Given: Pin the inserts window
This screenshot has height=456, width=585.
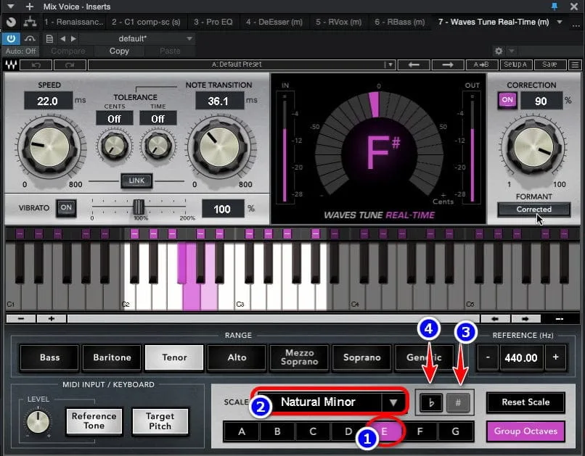Looking at the screenshot, I should point(555,7).
